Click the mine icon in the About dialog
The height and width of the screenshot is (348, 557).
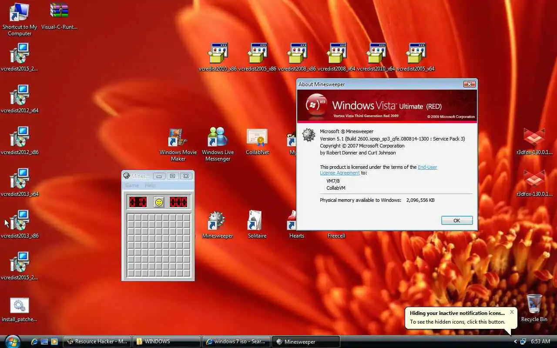tap(309, 135)
